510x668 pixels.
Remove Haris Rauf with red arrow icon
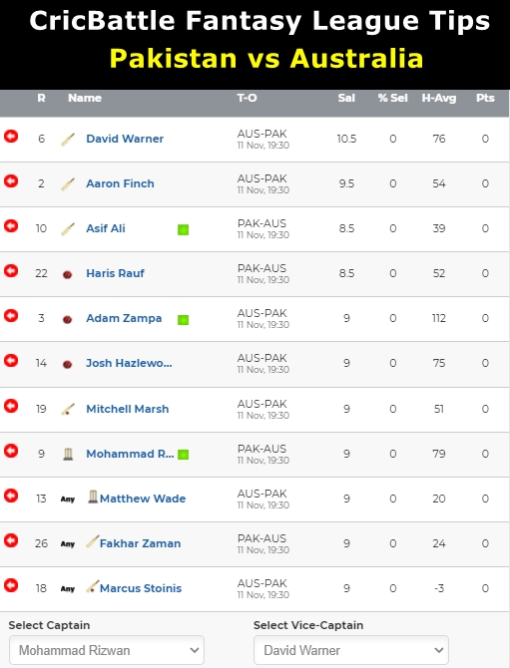coord(11,271)
